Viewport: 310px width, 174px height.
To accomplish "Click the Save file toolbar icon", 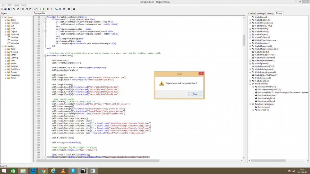I will [9, 9].
